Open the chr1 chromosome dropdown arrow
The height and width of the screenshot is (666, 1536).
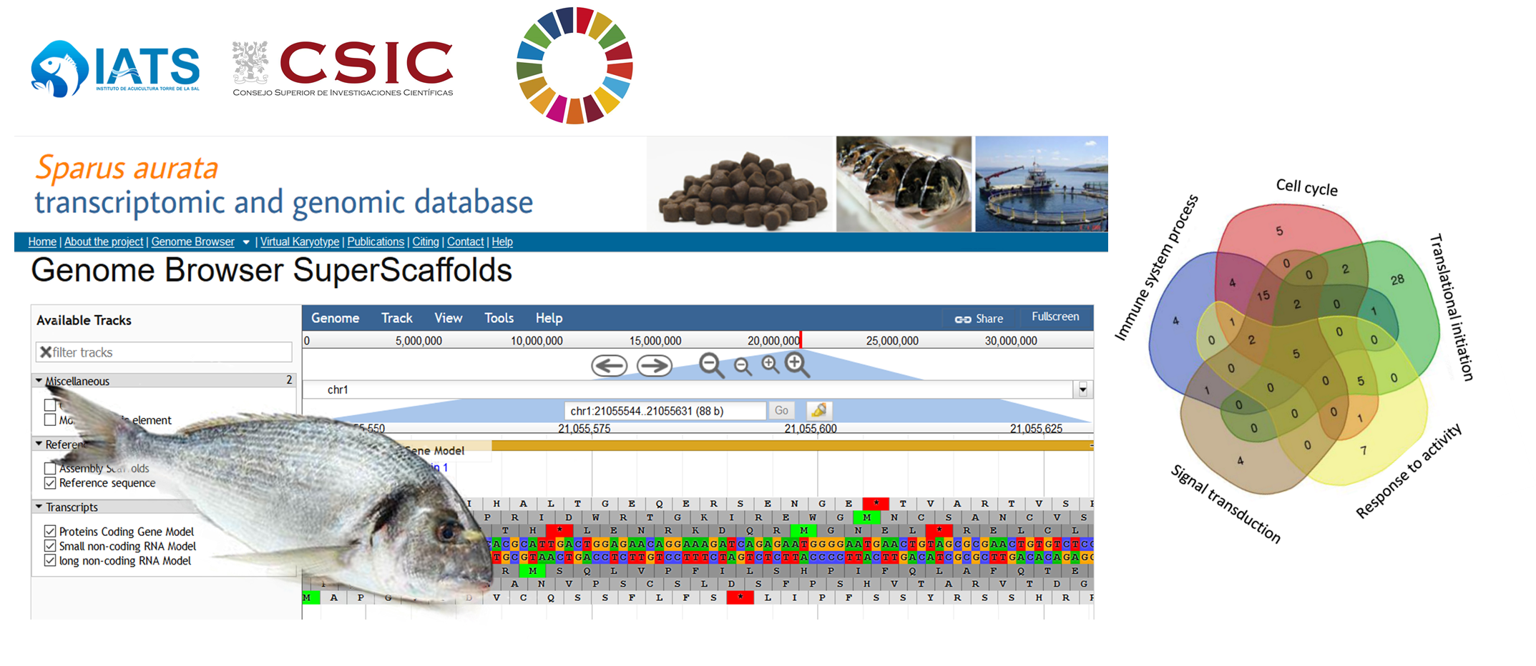pos(1082,389)
